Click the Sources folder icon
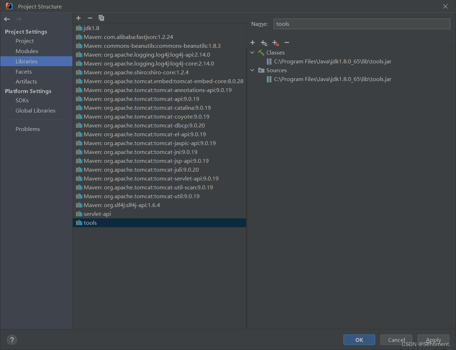 point(261,70)
